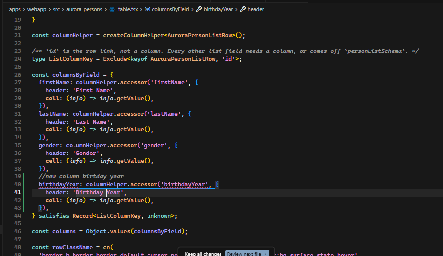
Task: Expand the chevron after columnsByField breadcrumb
Action: [x=192, y=10]
